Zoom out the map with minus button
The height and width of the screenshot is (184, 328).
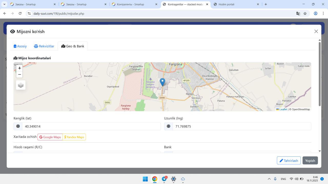19,75
